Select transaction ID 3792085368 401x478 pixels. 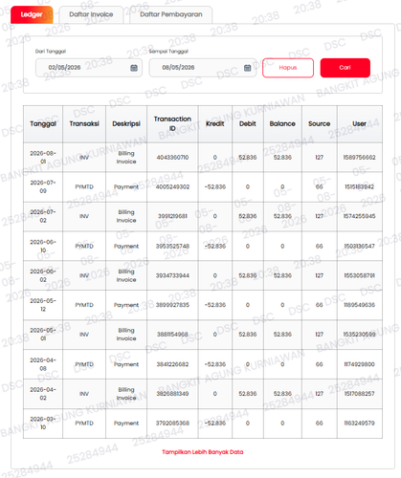(172, 424)
